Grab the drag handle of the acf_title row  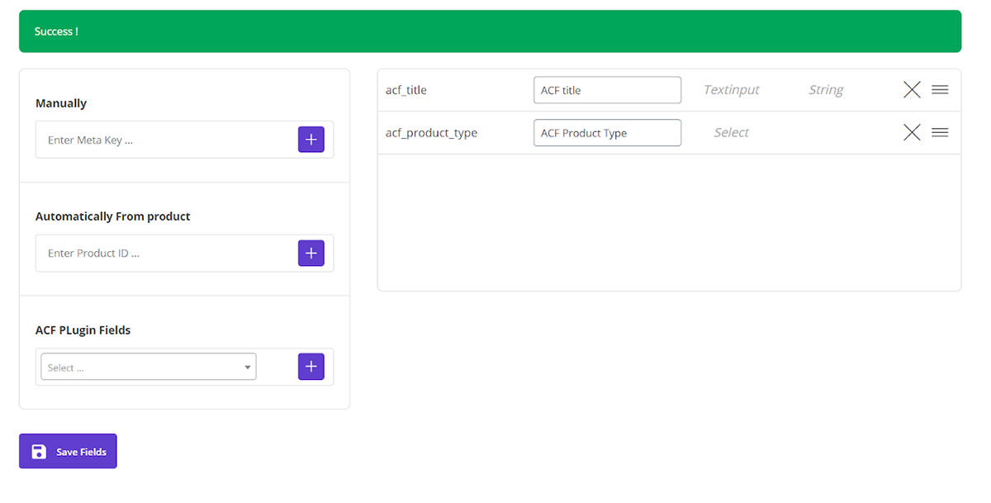940,90
